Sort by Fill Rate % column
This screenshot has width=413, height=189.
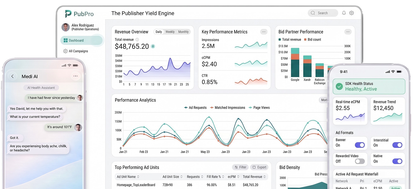[216, 177]
